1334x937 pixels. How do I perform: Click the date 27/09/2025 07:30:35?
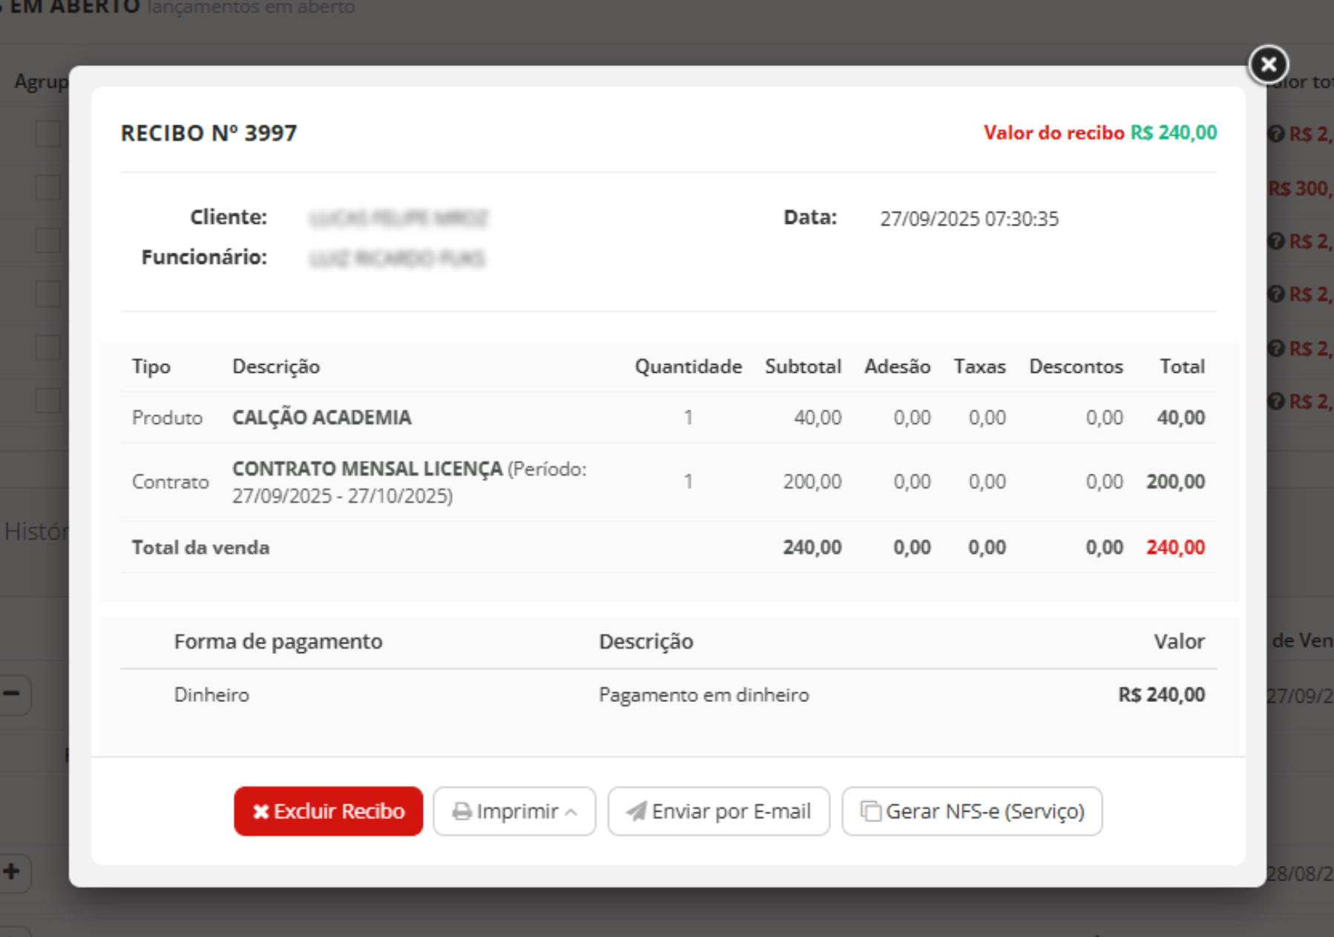coord(969,219)
